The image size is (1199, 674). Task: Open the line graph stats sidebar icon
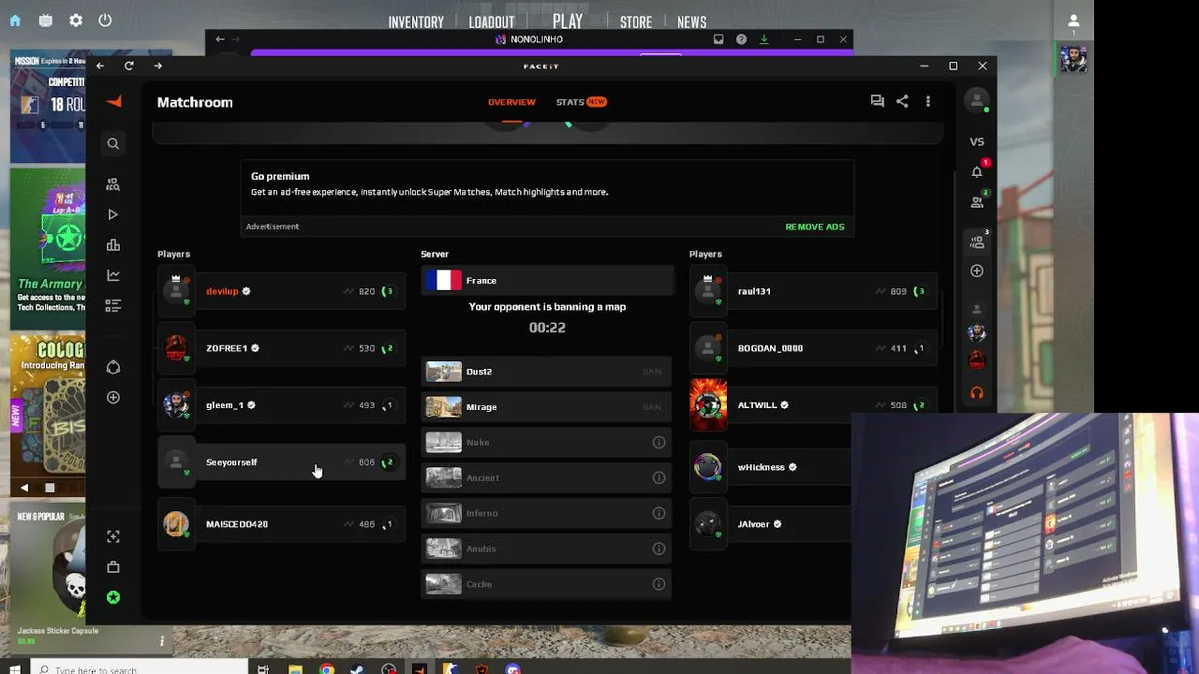tap(113, 275)
